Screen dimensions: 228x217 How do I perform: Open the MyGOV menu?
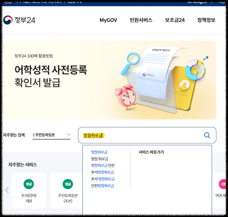(x=108, y=20)
